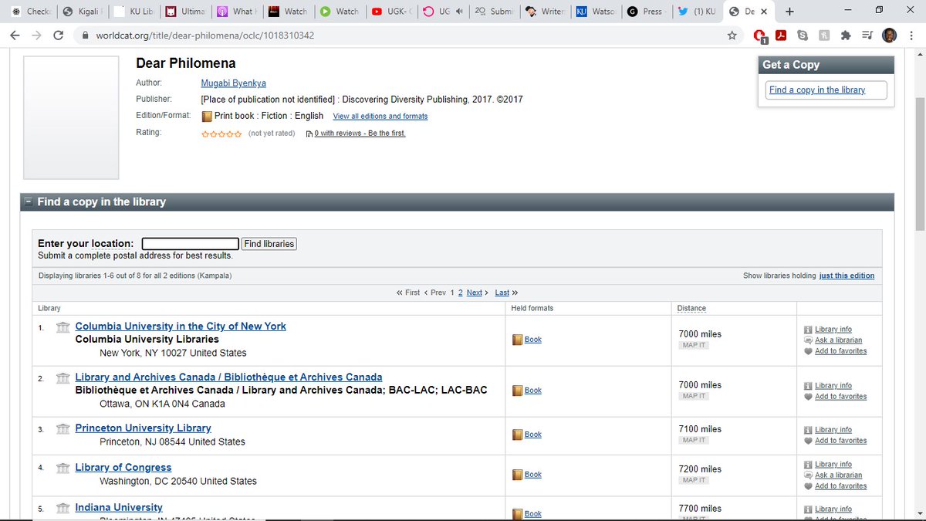
Task: Open the media controls icon
Action: pos(867,36)
